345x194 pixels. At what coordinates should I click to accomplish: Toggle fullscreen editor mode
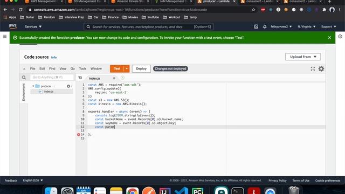click(x=313, y=68)
